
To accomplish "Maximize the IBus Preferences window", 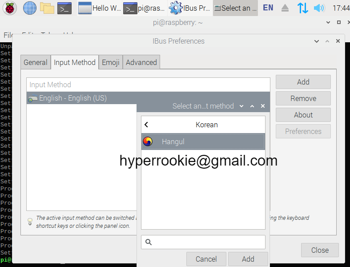I will (327, 41).
